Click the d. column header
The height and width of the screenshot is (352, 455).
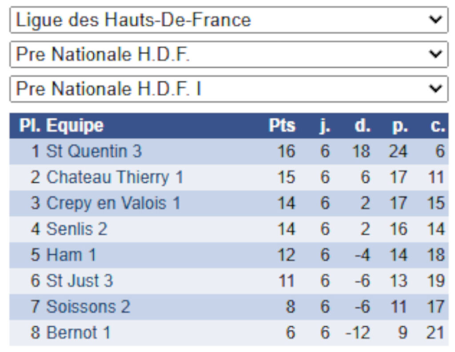[x=362, y=126]
